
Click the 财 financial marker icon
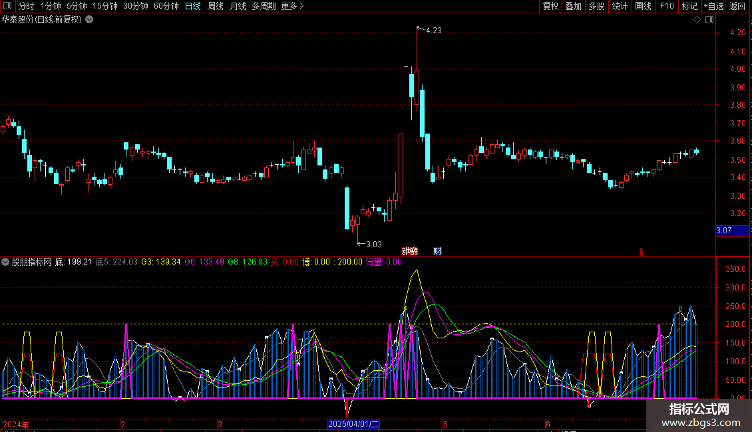pyautogui.click(x=437, y=251)
